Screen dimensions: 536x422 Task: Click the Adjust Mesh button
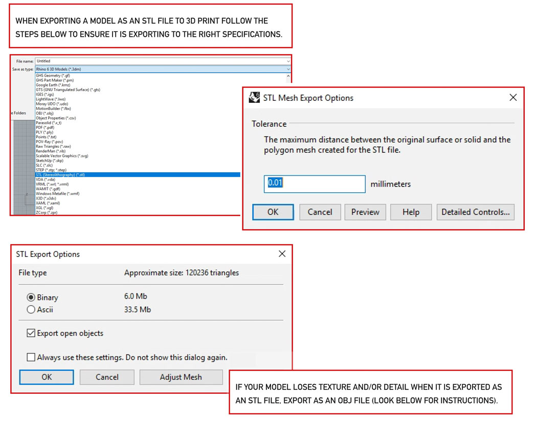(x=181, y=377)
